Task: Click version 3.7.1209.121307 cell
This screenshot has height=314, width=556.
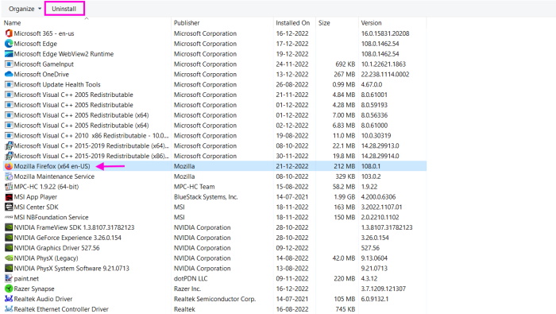Action: pyautogui.click(x=384, y=289)
